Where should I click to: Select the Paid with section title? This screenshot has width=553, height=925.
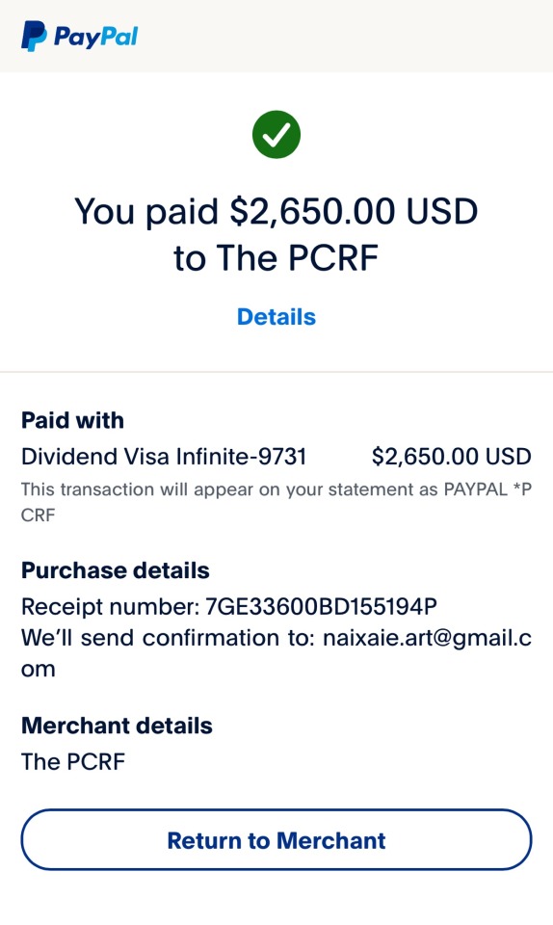pyautogui.click(x=72, y=420)
